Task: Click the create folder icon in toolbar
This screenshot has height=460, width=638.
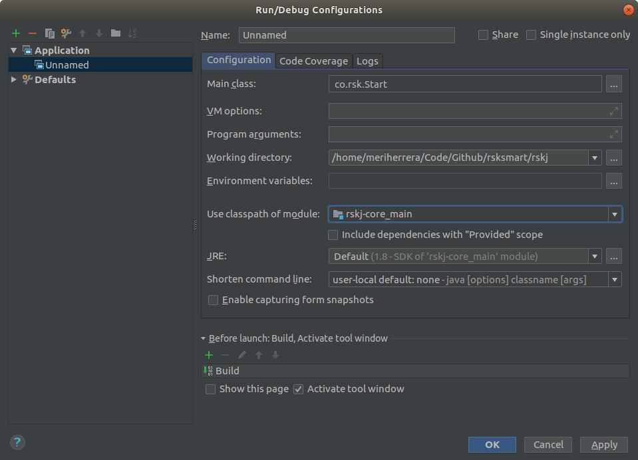Action: [116, 33]
